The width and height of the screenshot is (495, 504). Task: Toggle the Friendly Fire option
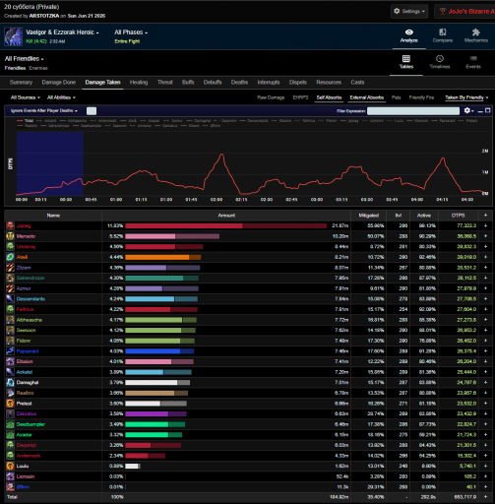tap(421, 97)
